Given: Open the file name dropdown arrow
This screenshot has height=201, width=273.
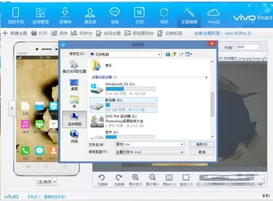Looking at the screenshot, I should click(x=182, y=144).
